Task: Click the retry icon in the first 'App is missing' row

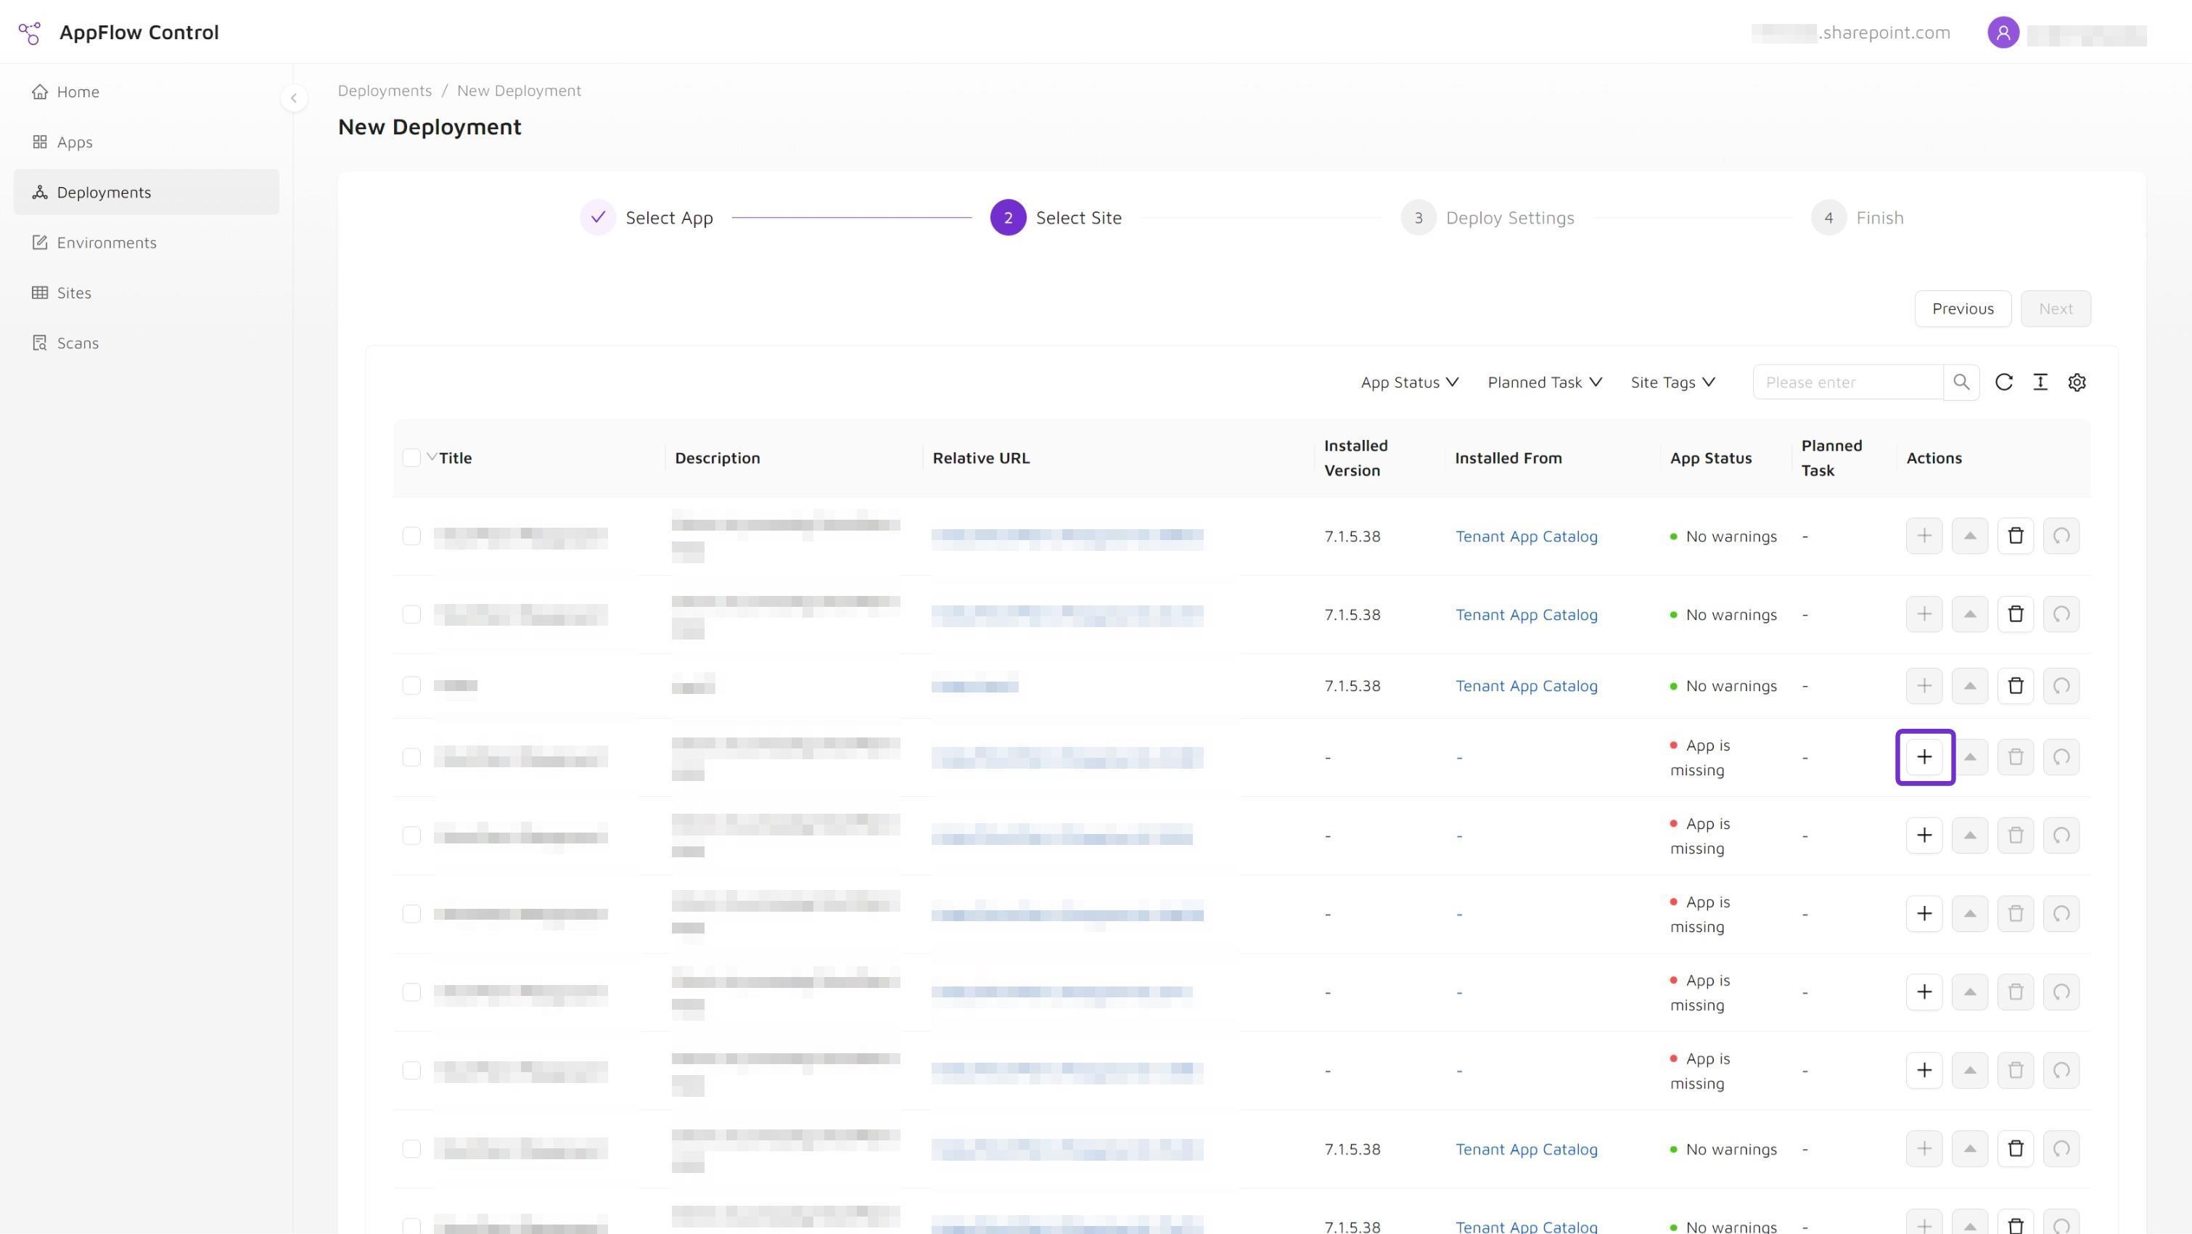Action: [2062, 757]
